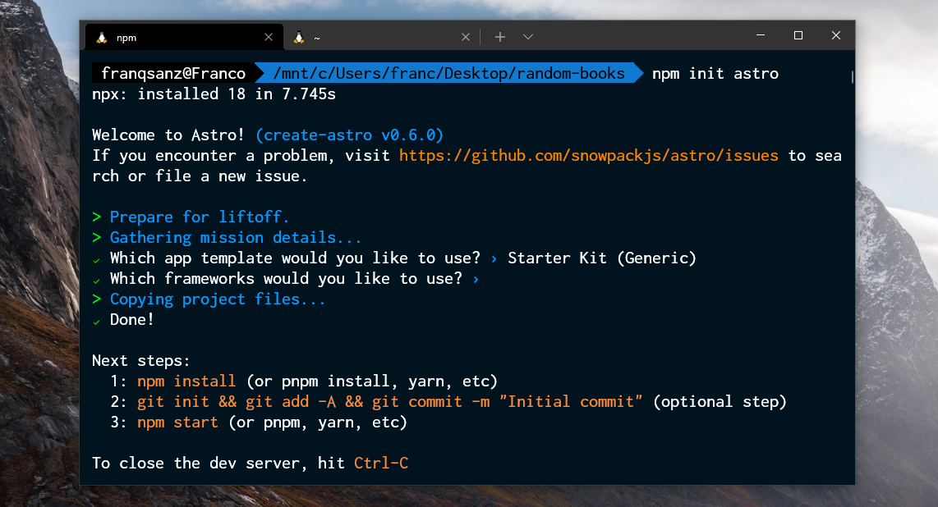Viewport: 938px width, 507px height.
Task: Open the profile dropdown chevron
Action: coord(527,37)
